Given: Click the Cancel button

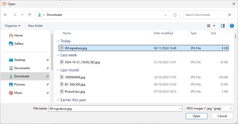Looking at the screenshot, I should 222,116.
